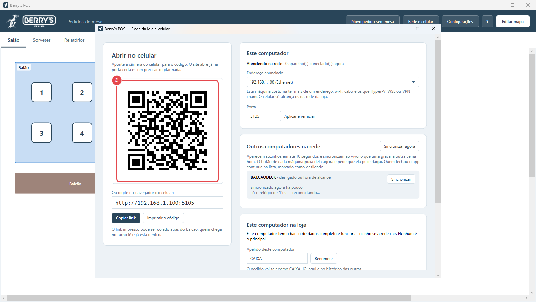Minimize the Rede da loja dialog
Image resolution: width=536 pixels, height=302 pixels.
tap(403, 29)
